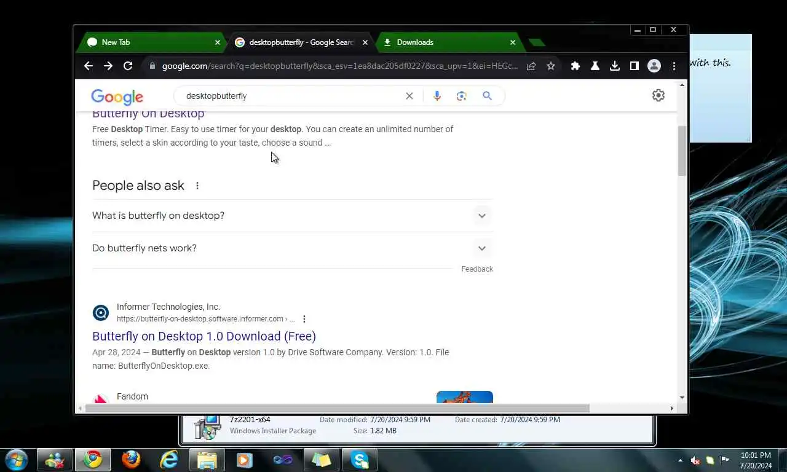Launch Internet Explorer from taskbar
This screenshot has width=787, height=472.
[169, 460]
